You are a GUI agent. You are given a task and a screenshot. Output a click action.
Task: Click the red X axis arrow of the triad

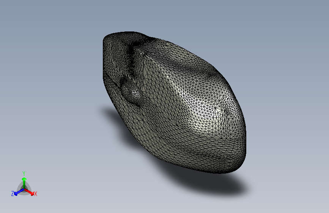[x=29, y=192]
